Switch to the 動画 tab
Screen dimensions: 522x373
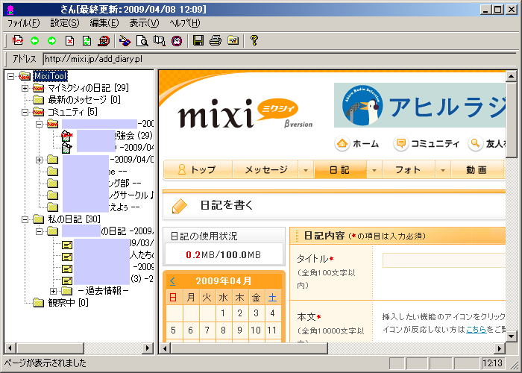477,170
